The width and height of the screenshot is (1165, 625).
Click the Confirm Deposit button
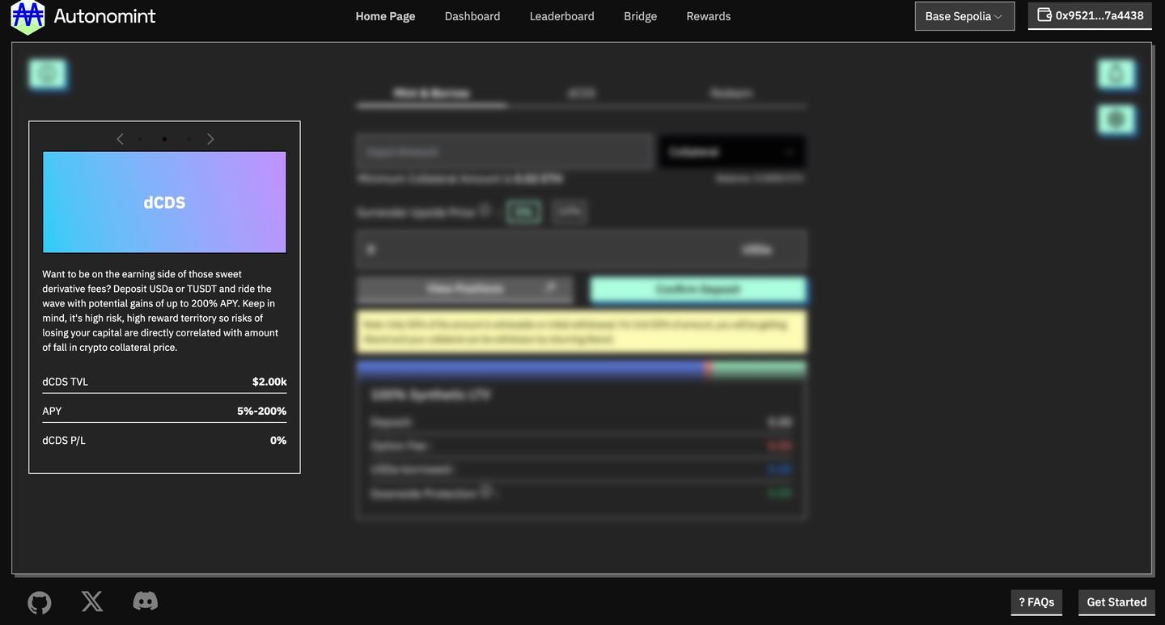pos(697,289)
